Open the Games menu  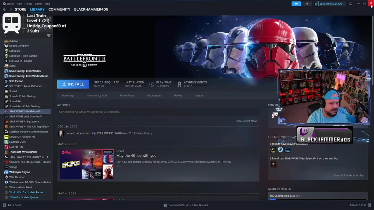point(39,4)
